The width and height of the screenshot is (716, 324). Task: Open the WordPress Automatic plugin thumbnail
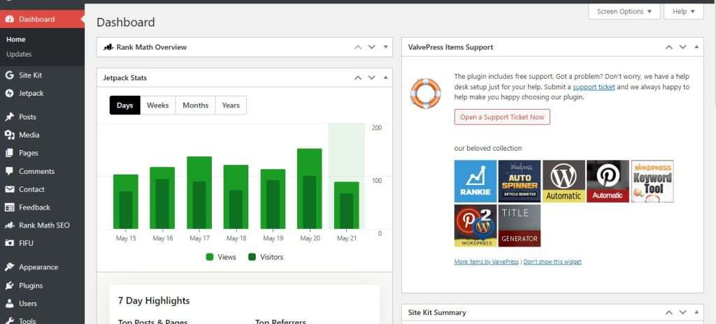[x=564, y=181]
